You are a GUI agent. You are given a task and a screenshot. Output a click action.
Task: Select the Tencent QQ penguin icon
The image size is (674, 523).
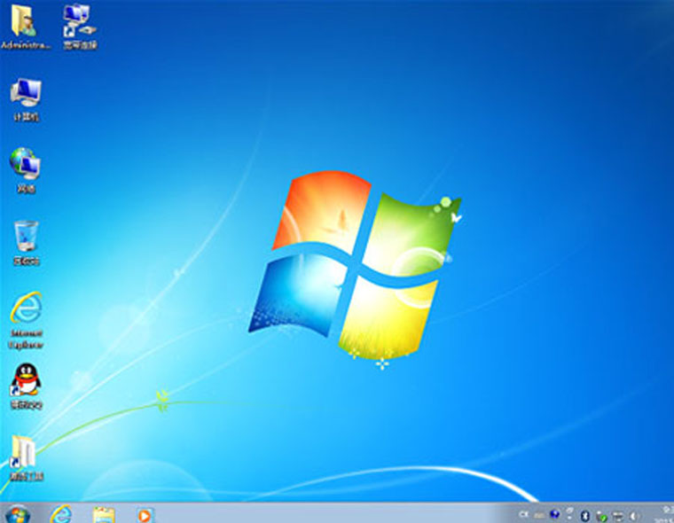point(27,386)
